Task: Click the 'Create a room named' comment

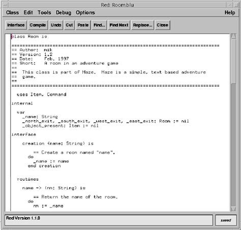Action: tap(74, 152)
